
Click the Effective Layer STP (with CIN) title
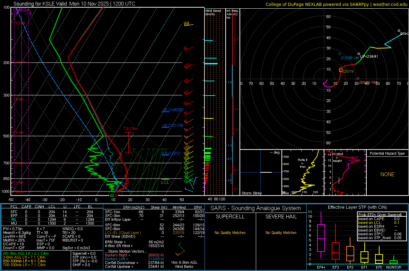(357, 207)
